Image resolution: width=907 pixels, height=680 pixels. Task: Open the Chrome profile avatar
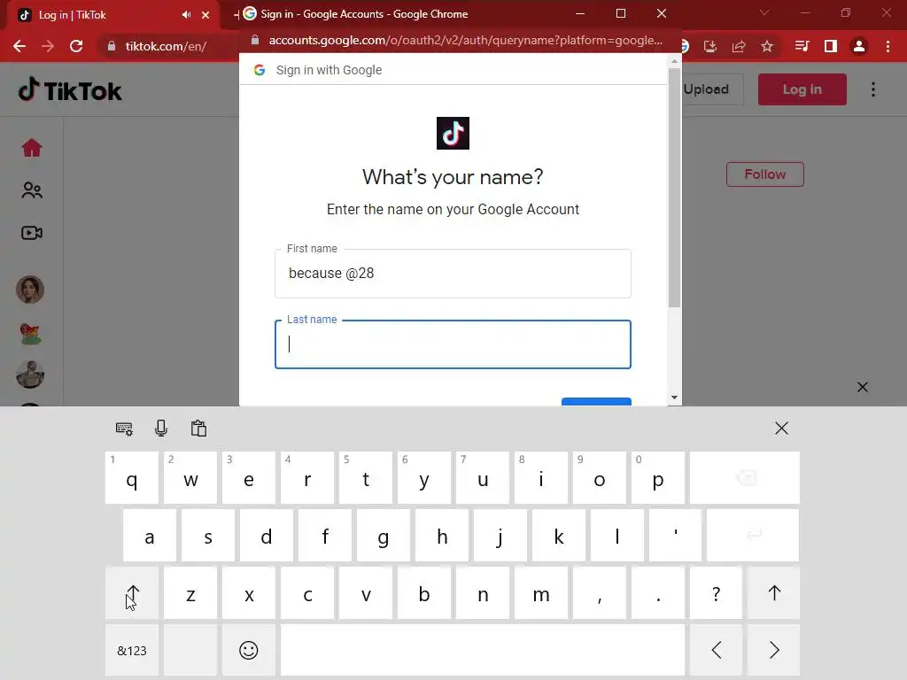(x=859, y=46)
